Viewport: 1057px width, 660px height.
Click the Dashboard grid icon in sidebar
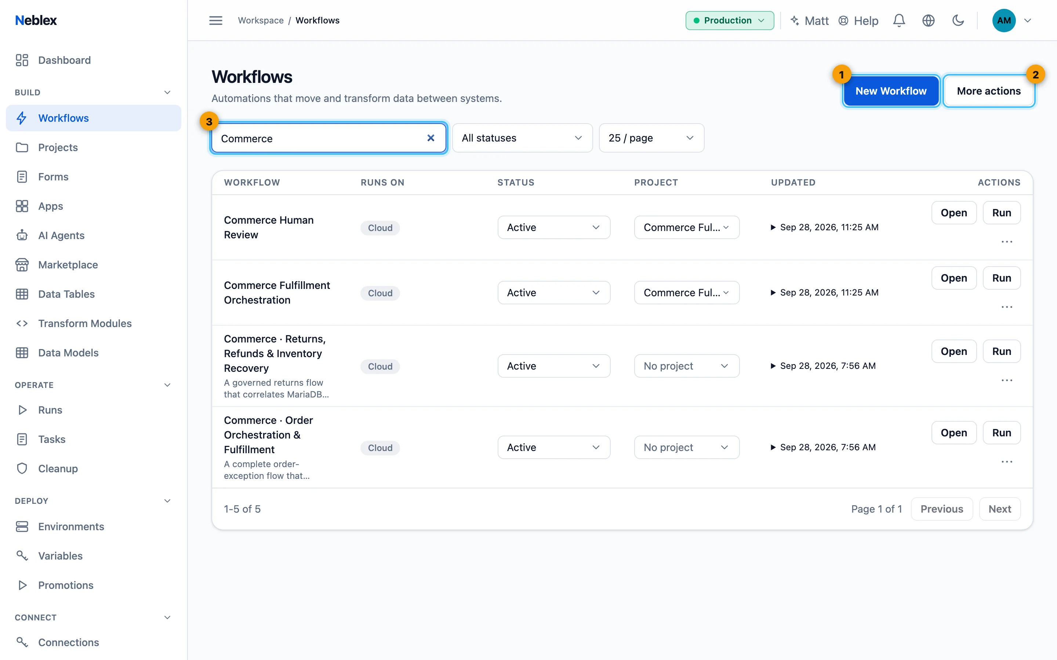(22, 60)
